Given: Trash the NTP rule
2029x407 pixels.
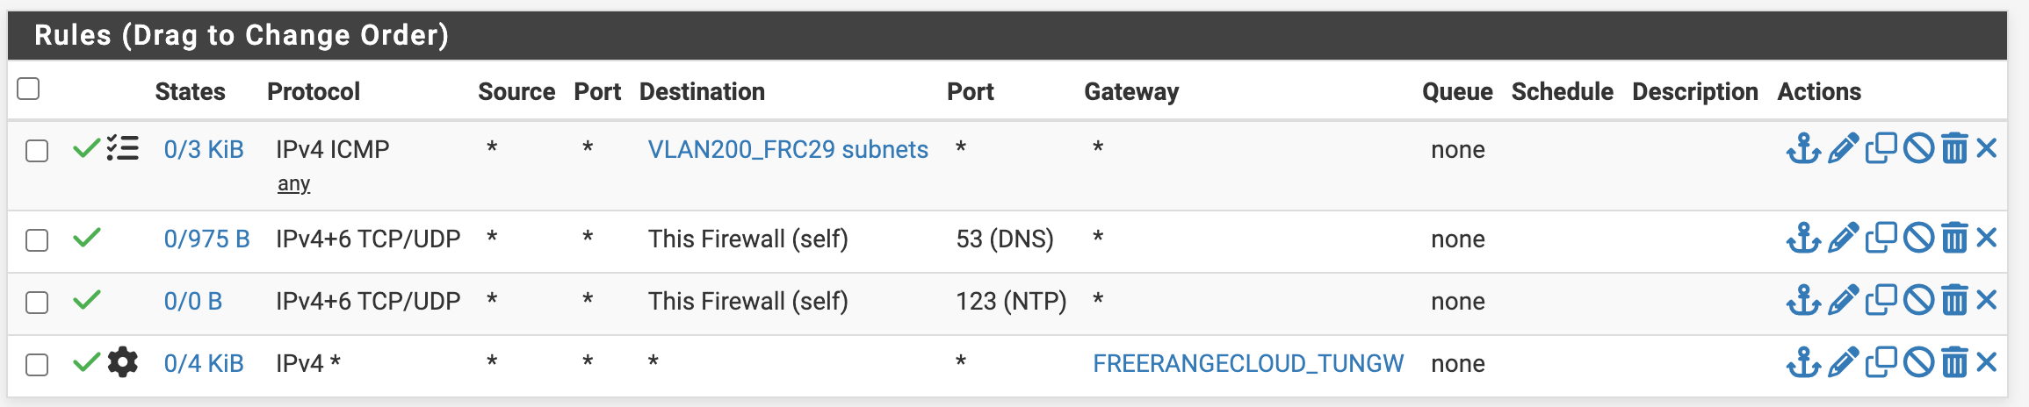Looking at the screenshot, I should tap(1954, 300).
